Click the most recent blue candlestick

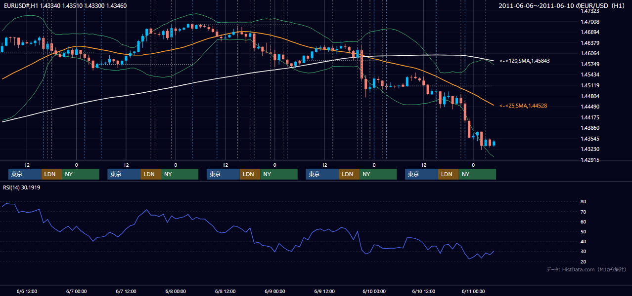coord(494,144)
